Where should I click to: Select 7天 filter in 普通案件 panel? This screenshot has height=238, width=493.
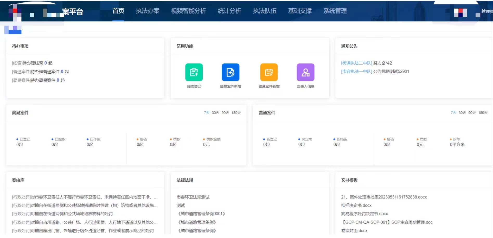[454, 113]
